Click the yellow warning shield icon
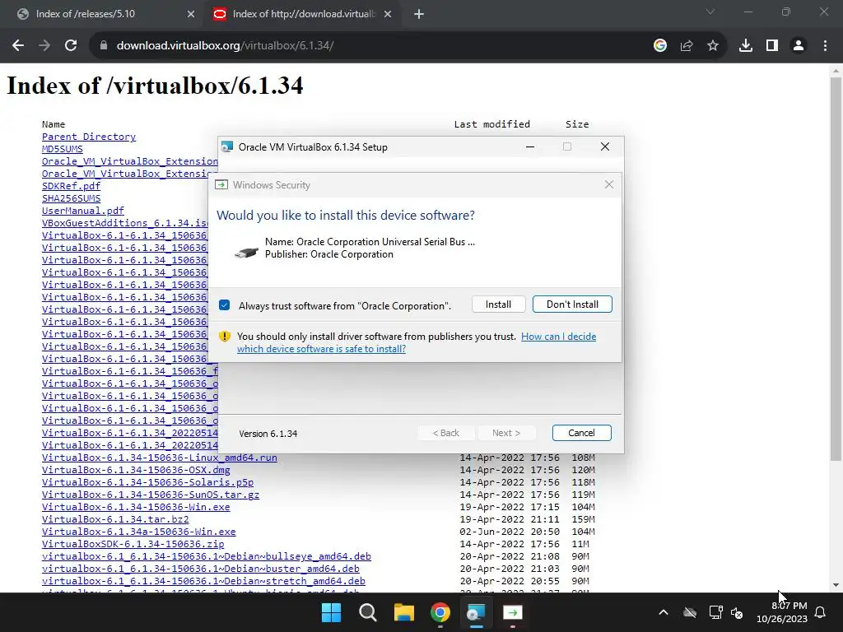Screen dimensions: 843x632 click(x=225, y=337)
